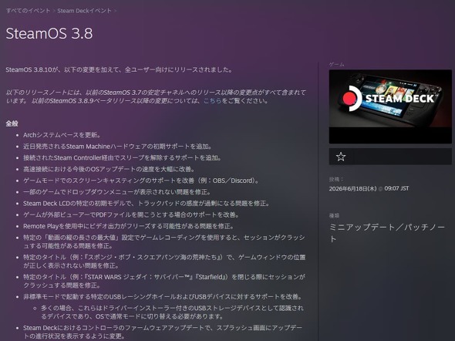Click the SteamOS 3.8 page title
This screenshot has height=341, width=455.
coord(49,33)
